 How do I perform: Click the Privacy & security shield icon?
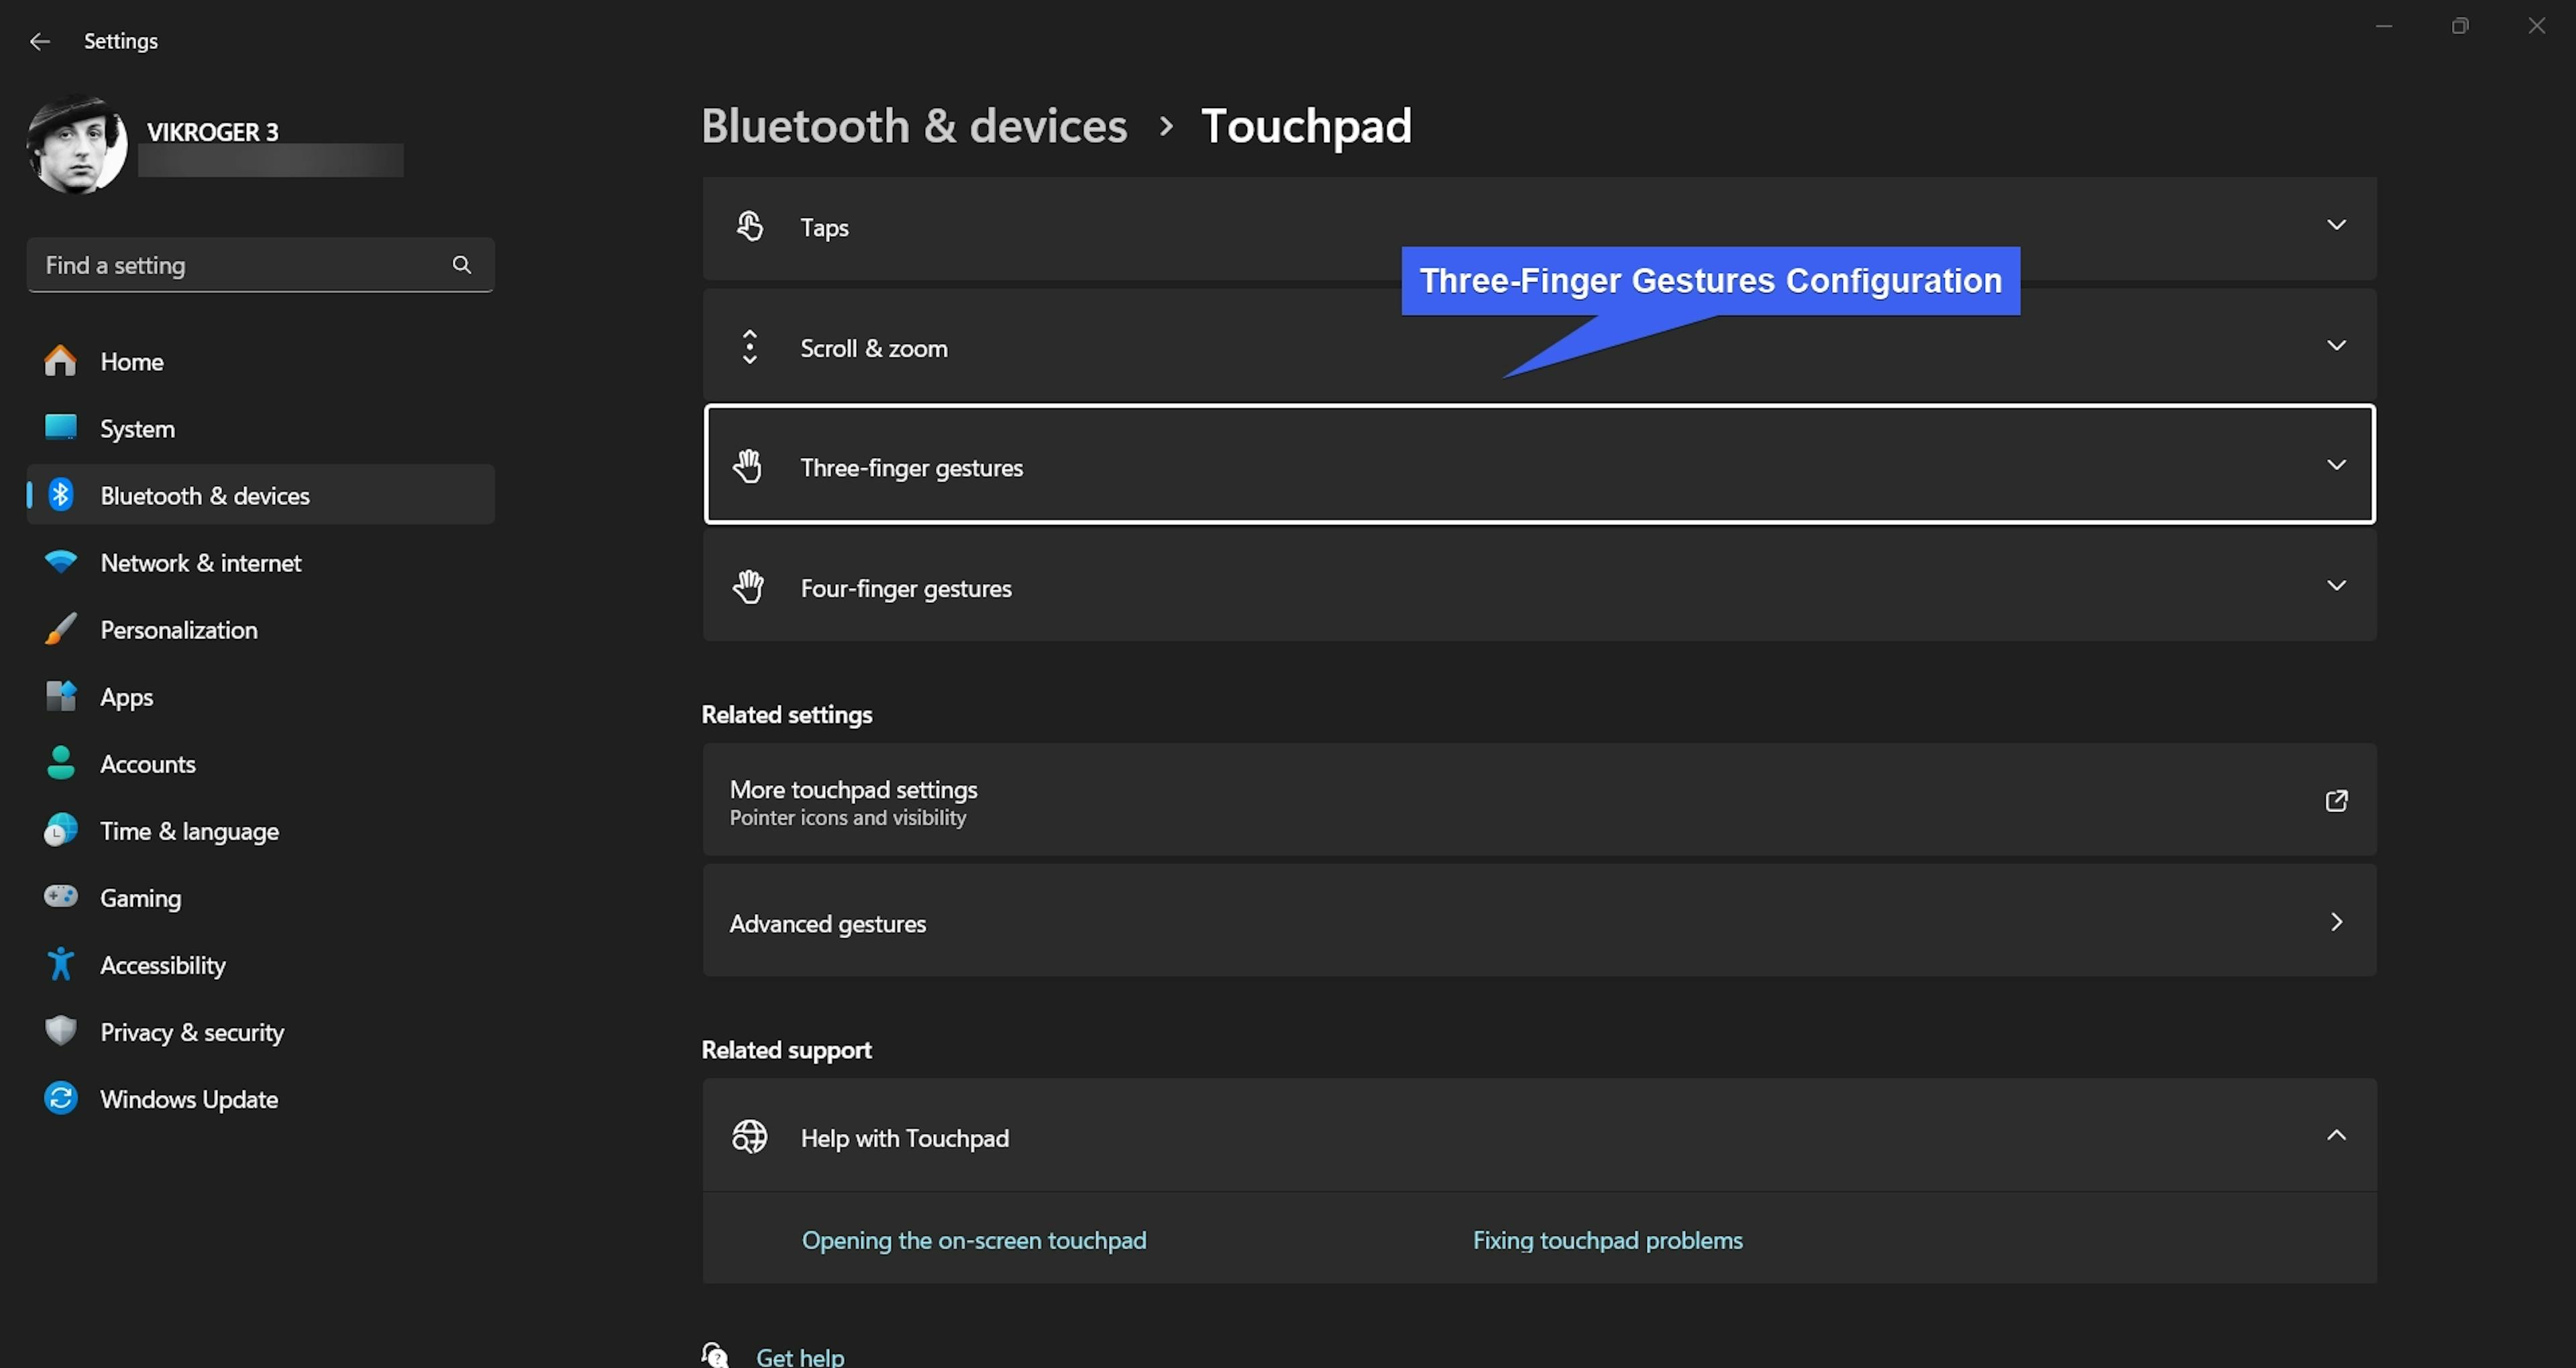pyautogui.click(x=60, y=1031)
